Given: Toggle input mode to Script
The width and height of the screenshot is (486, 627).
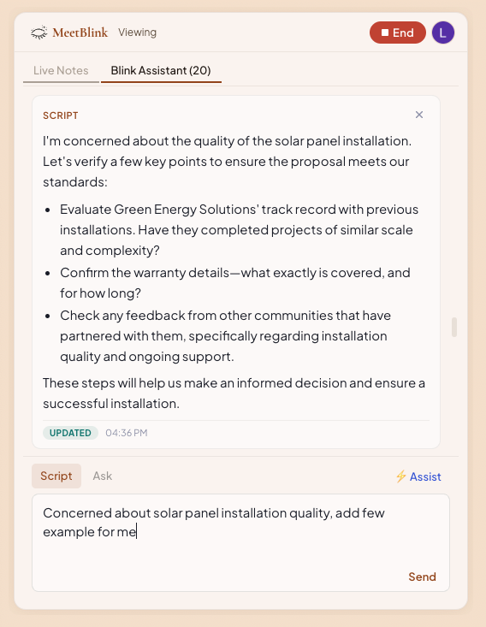Looking at the screenshot, I should (x=56, y=476).
